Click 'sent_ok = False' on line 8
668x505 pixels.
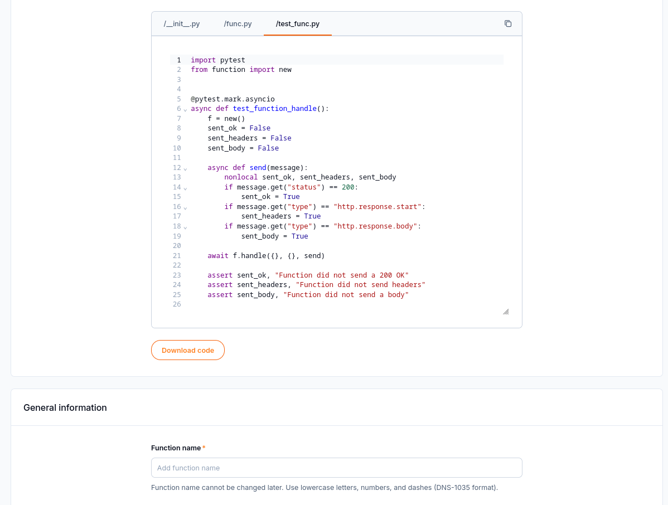tap(239, 128)
